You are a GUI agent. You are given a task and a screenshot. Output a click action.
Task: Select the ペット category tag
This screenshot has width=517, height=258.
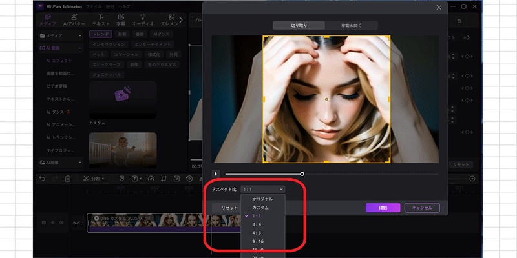point(98,54)
